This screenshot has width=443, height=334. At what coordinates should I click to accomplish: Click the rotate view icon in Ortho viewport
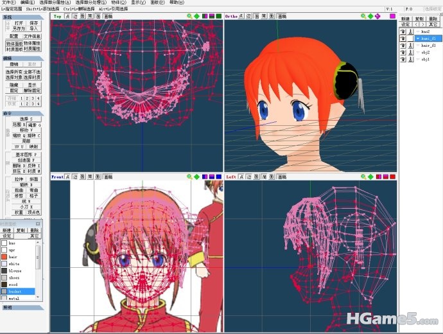(378, 16)
